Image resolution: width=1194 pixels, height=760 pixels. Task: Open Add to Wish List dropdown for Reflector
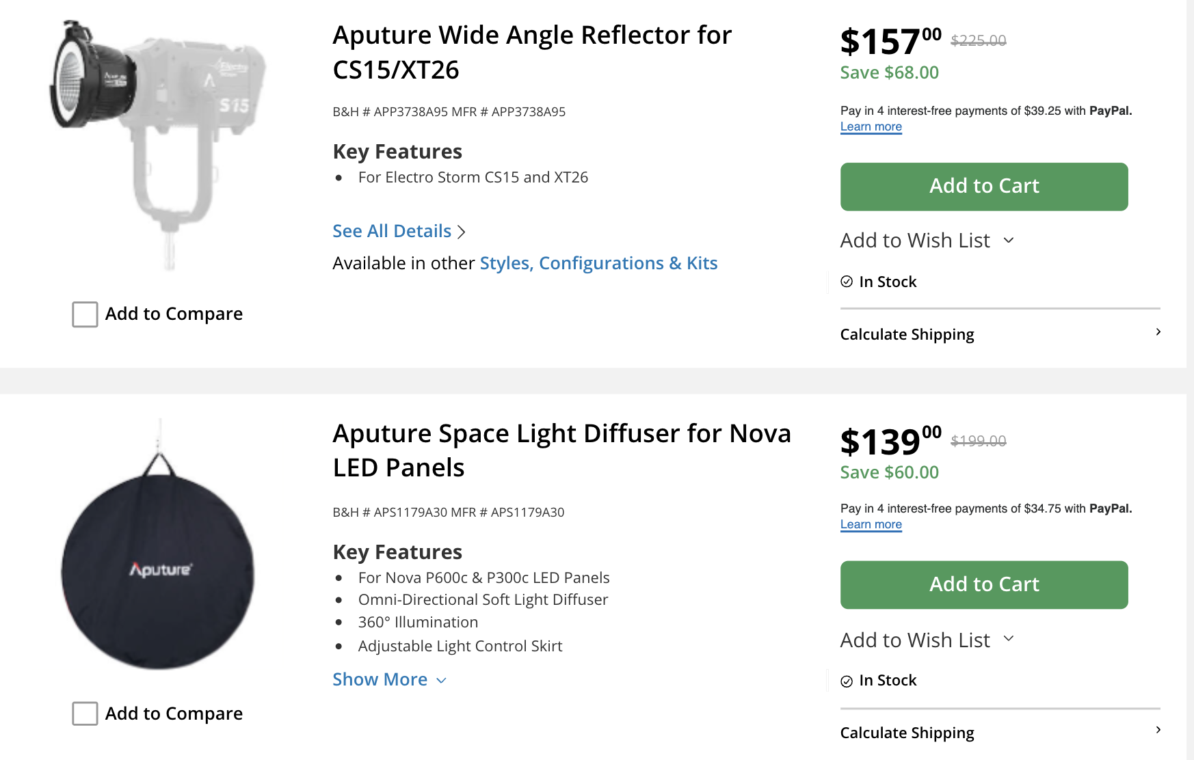click(x=927, y=241)
